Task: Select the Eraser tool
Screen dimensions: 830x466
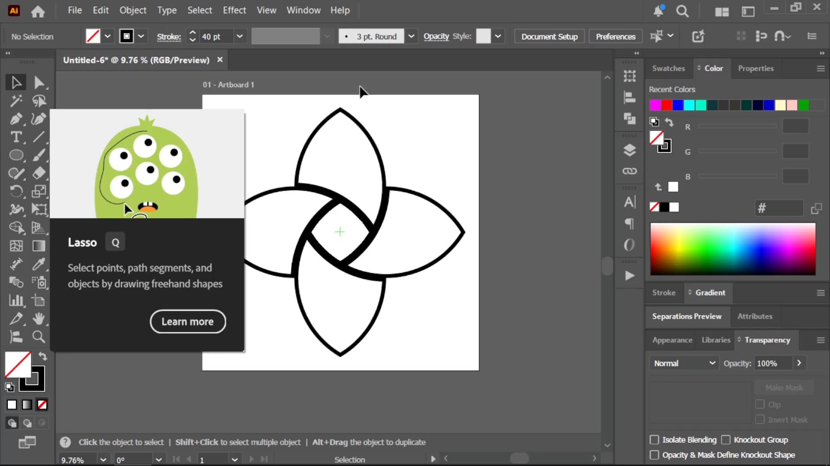Action: click(x=39, y=173)
